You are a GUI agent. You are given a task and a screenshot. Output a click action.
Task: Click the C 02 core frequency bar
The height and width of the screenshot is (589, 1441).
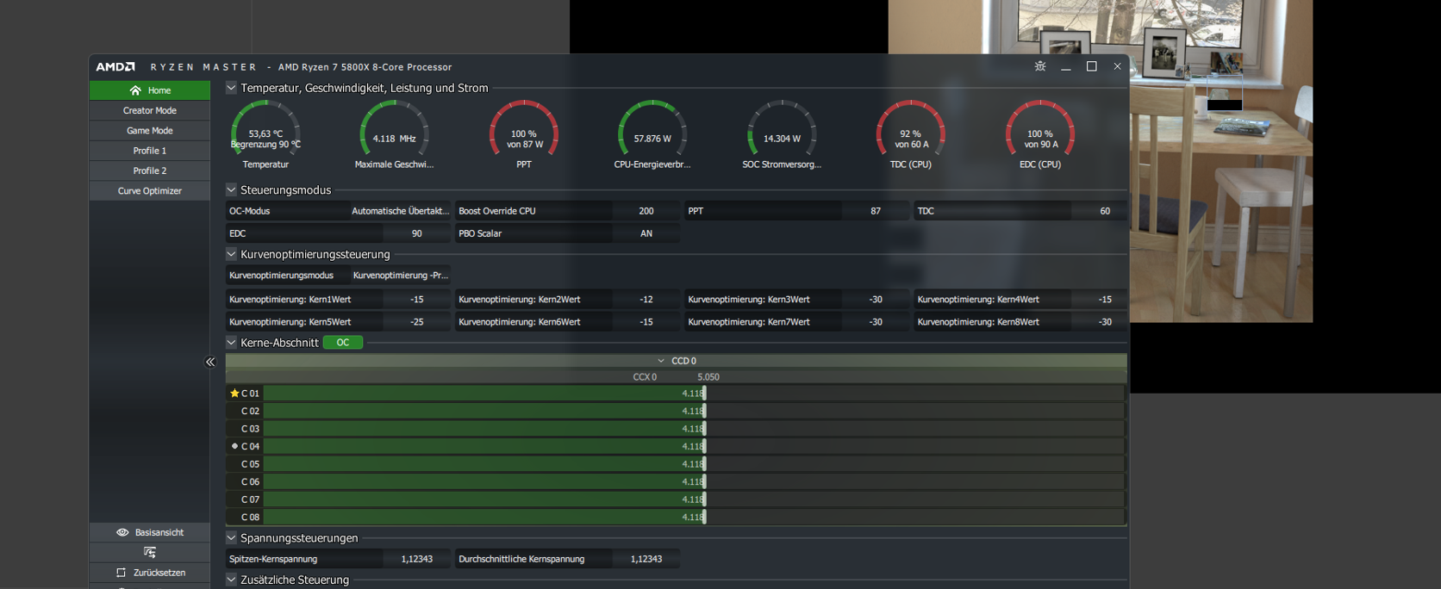694,411
